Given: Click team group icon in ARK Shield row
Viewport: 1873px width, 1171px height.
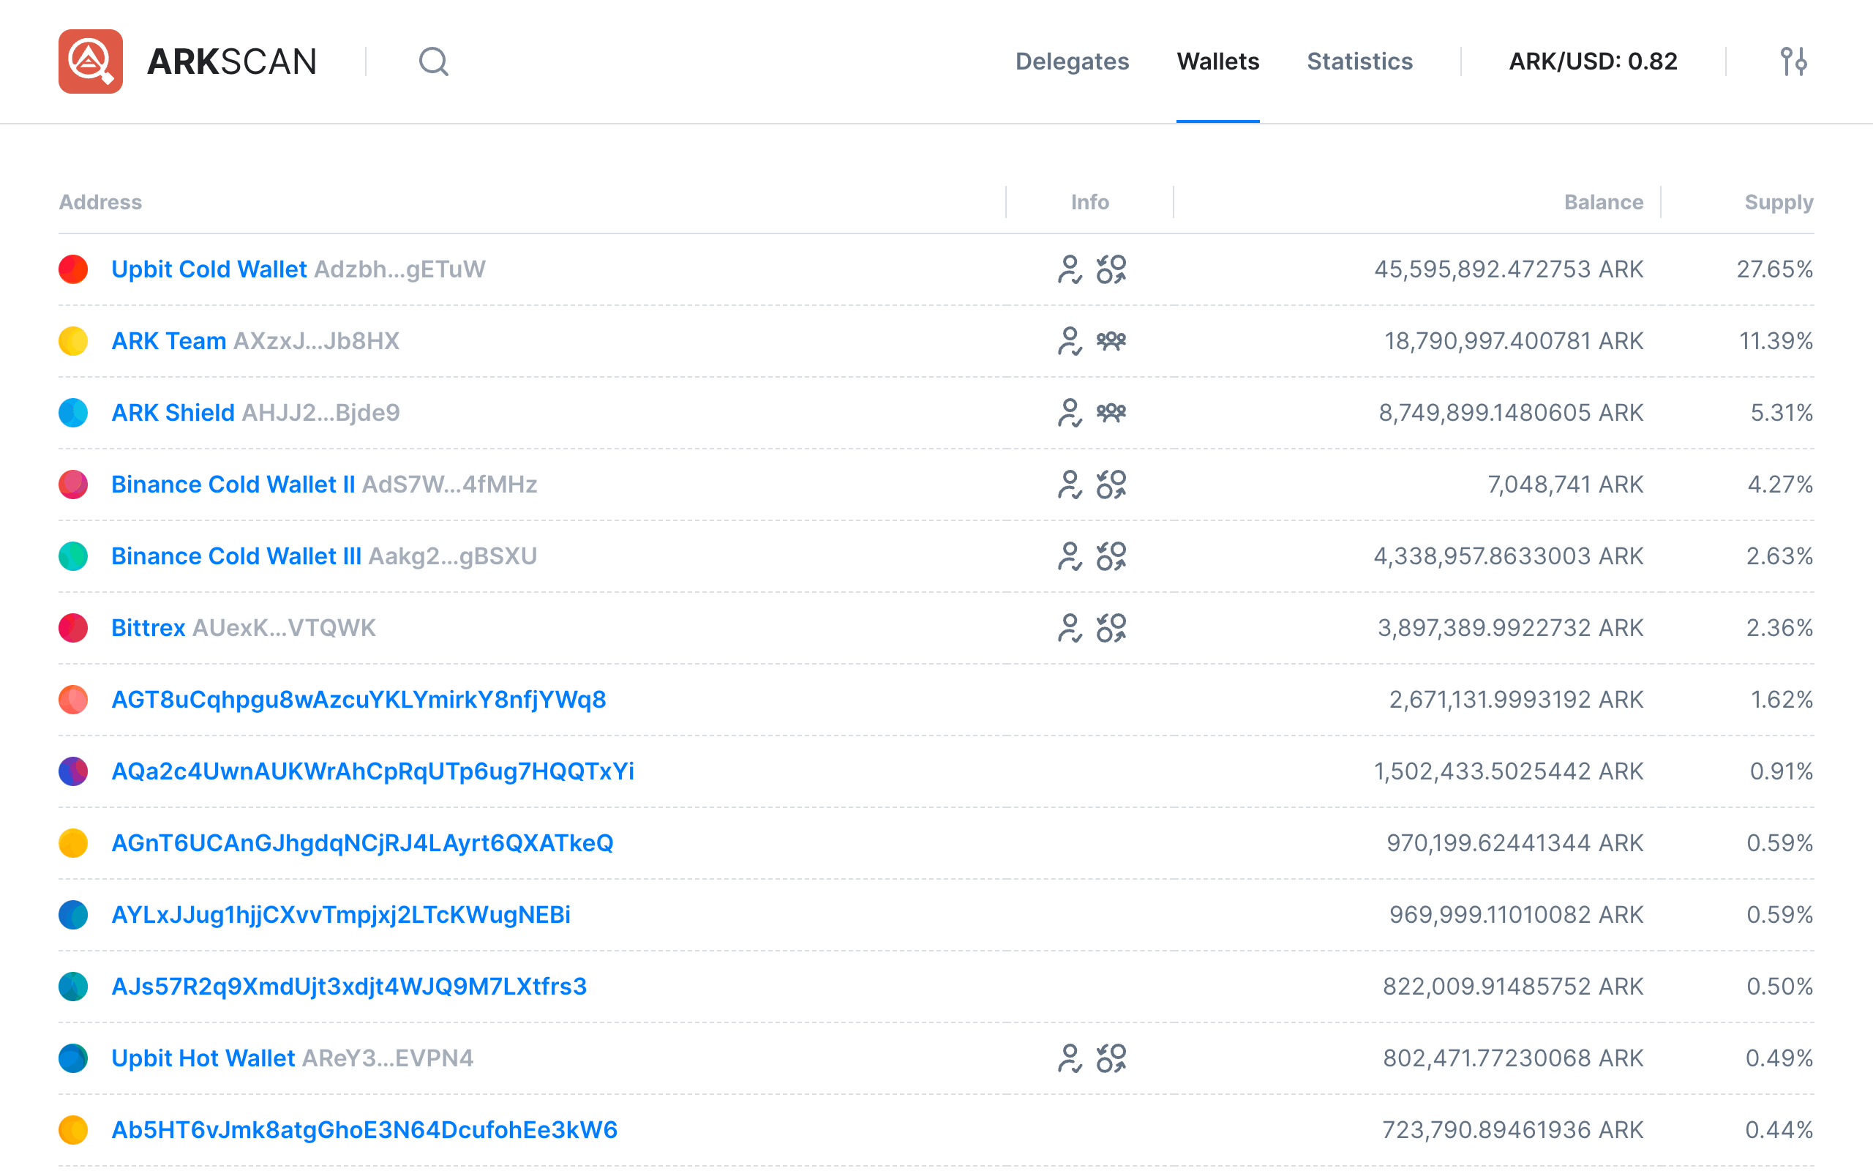Looking at the screenshot, I should (1111, 413).
